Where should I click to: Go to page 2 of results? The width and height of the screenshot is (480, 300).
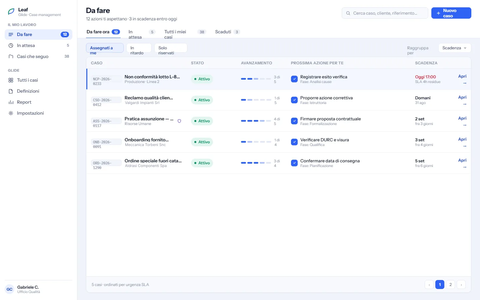(450, 285)
